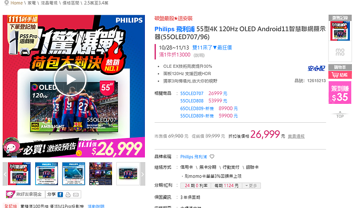This screenshot has width=361, height=208.
Task: Select the 24 期 0 利率 installment option
Action: click(x=196, y=186)
